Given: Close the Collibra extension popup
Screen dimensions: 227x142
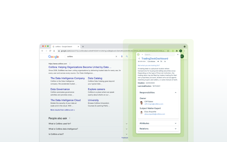Looking at the screenshot, I should [178, 54].
